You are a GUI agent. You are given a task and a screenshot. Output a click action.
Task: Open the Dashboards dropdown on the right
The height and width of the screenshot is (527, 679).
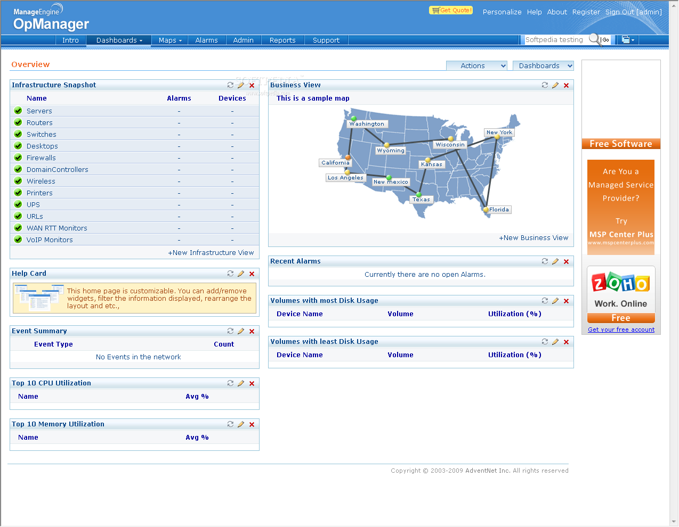tap(543, 65)
